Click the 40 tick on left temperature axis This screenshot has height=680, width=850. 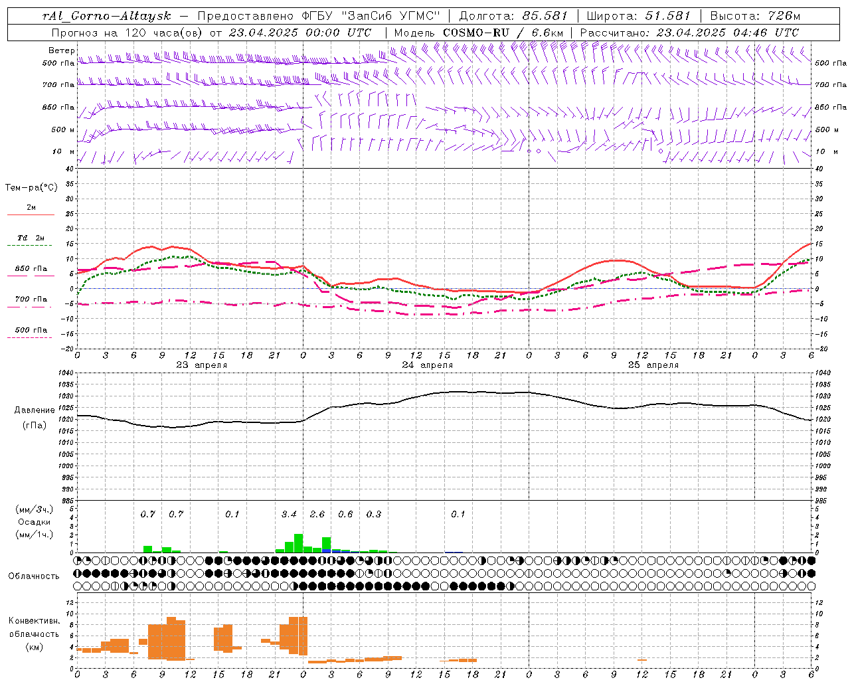coord(70,169)
